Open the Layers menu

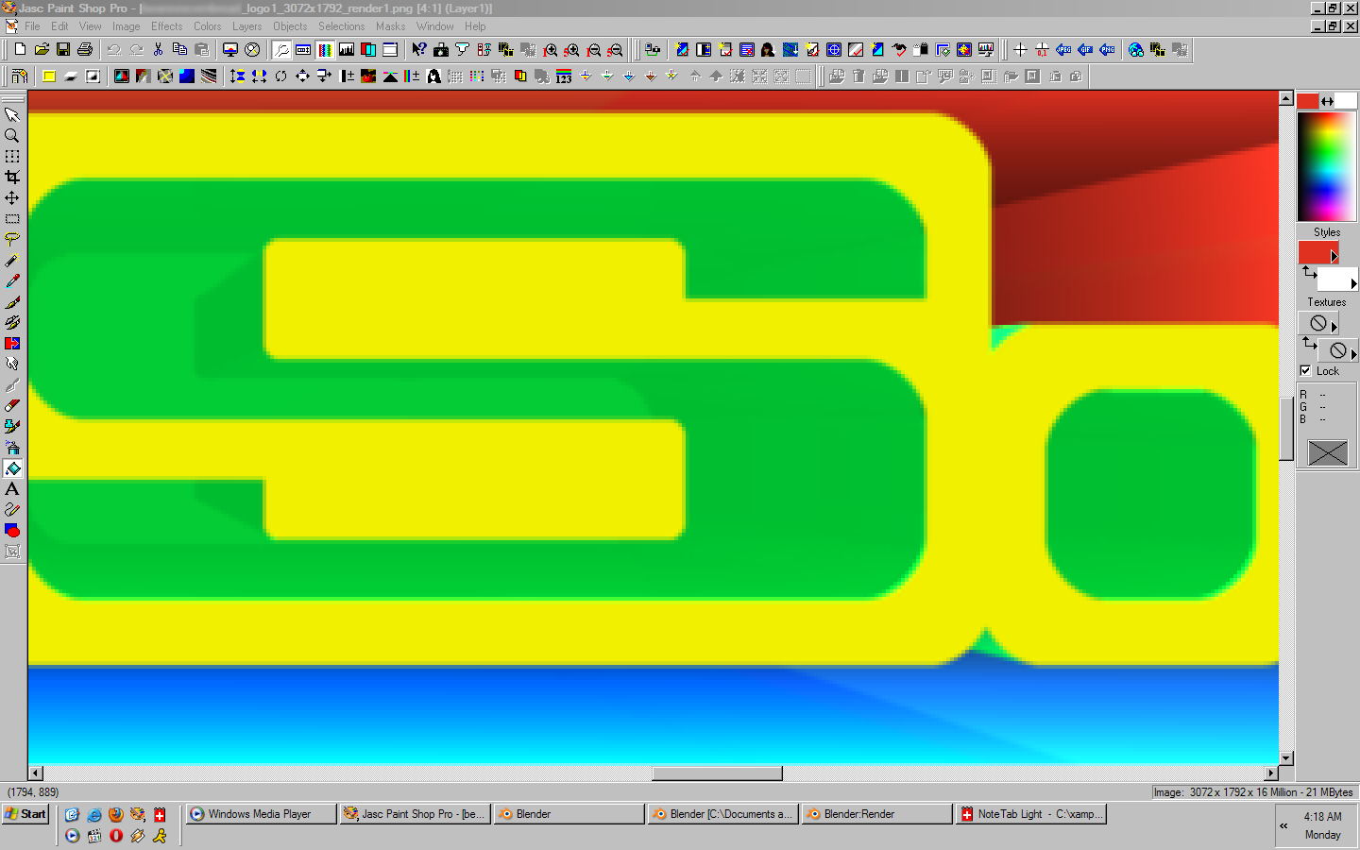246,26
